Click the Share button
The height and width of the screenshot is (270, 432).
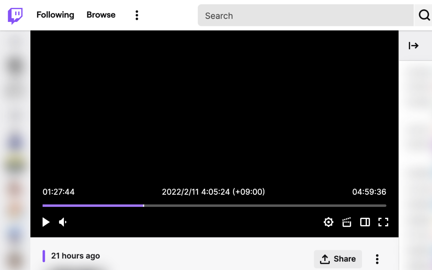point(338,259)
